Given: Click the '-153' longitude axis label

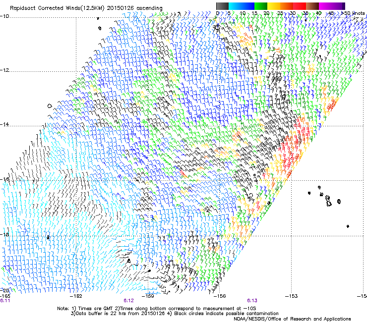Looking at the screenshot, I should pos(292,296).
